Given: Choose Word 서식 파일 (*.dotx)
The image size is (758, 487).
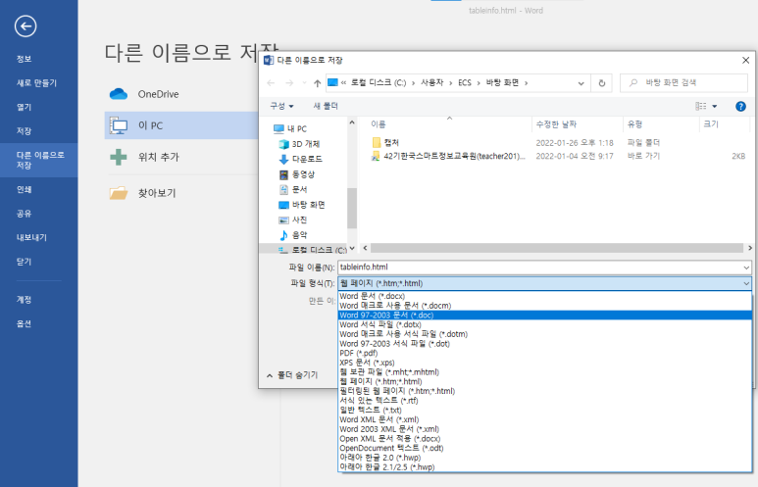Looking at the screenshot, I should (545, 324).
